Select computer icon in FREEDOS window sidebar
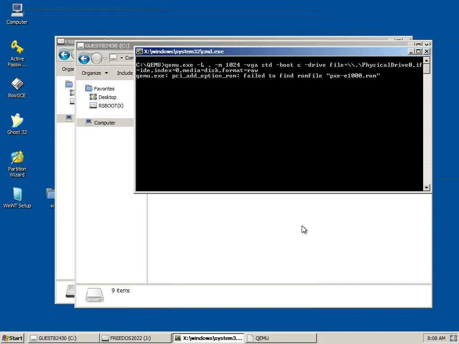 coord(69,118)
